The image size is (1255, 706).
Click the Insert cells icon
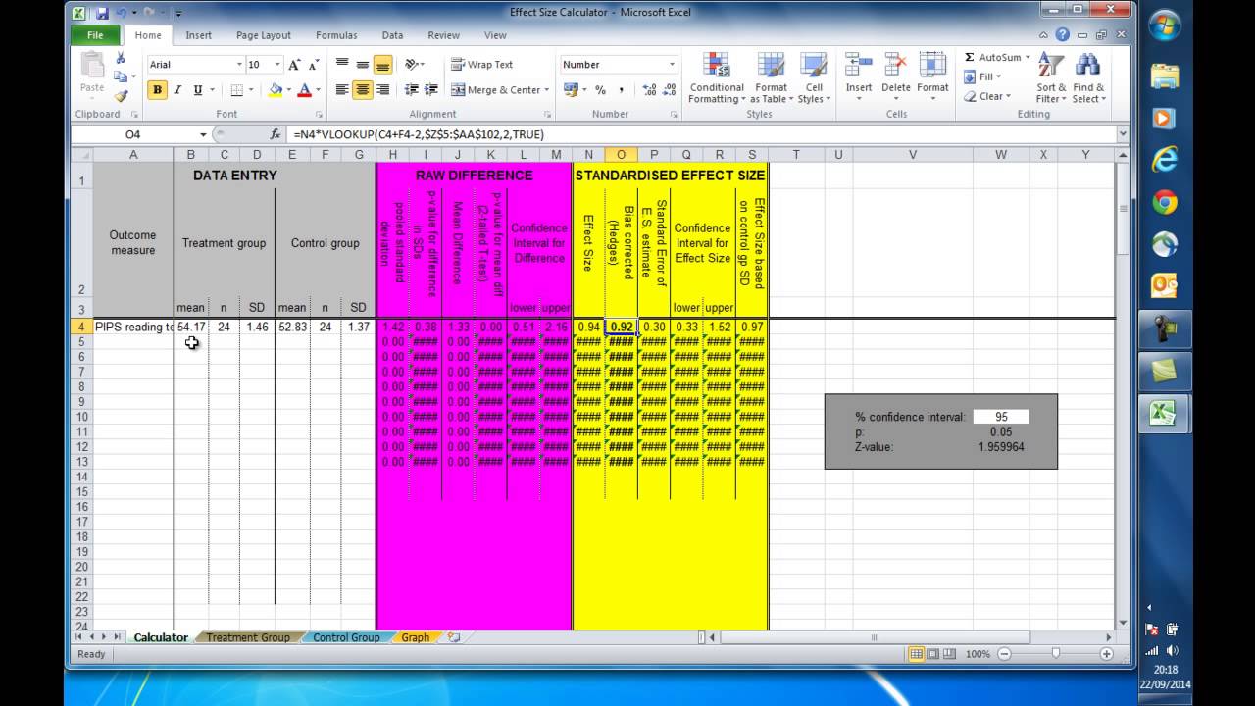[859, 65]
